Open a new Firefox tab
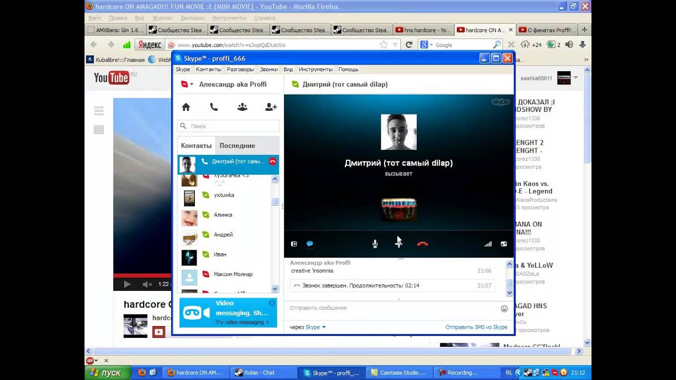The width and height of the screenshot is (676, 380). (585, 30)
